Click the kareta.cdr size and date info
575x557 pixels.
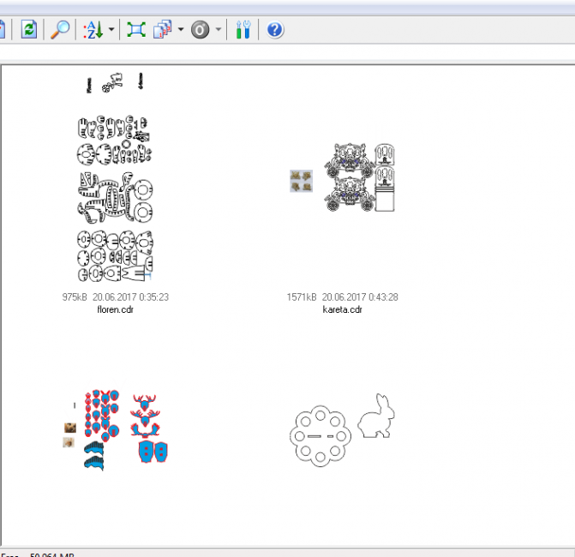tap(342, 297)
